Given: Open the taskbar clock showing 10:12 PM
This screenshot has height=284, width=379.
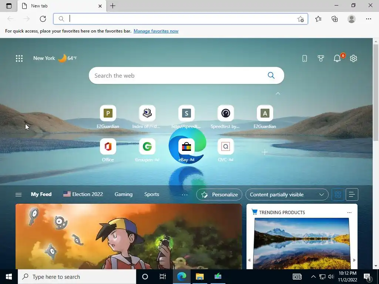Looking at the screenshot, I should pyautogui.click(x=347, y=277).
